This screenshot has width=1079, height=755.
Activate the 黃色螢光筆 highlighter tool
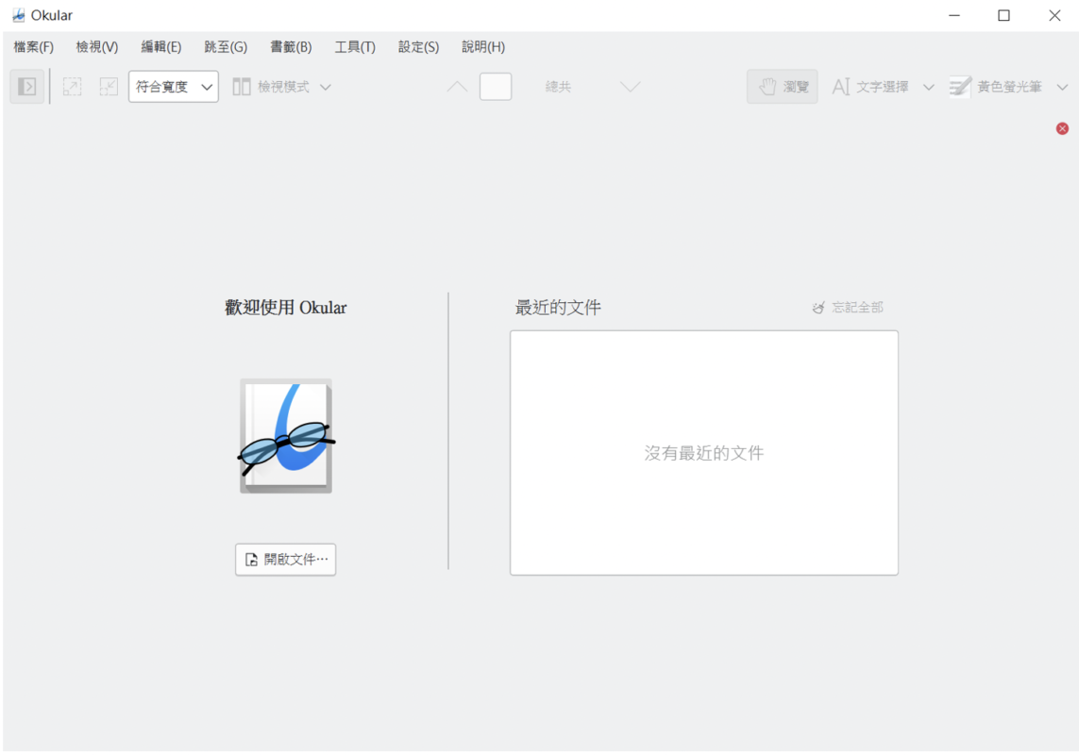coord(1003,86)
